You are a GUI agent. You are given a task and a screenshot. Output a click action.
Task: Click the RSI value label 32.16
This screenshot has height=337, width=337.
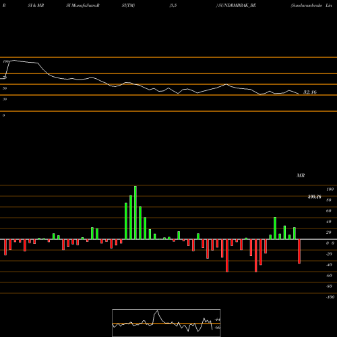(x=310, y=92)
